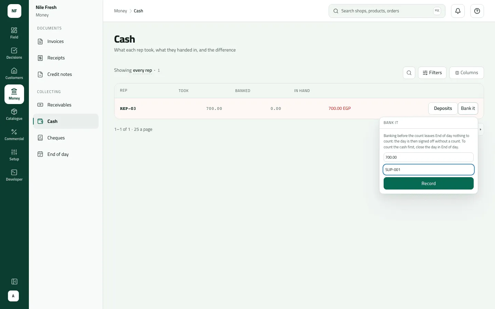Open Deposits for REP-03
Viewport: 495px width, 309px height.
pyautogui.click(x=443, y=108)
